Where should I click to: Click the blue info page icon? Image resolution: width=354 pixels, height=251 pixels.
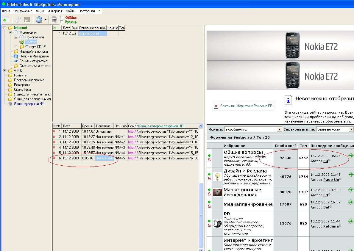(288, 100)
